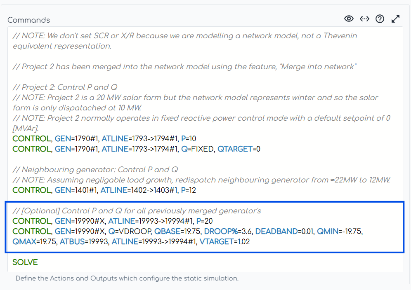Screen dimensions: 411x290
Task: Click the Q=FIXED parameter text
Action: (x=197, y=149)
